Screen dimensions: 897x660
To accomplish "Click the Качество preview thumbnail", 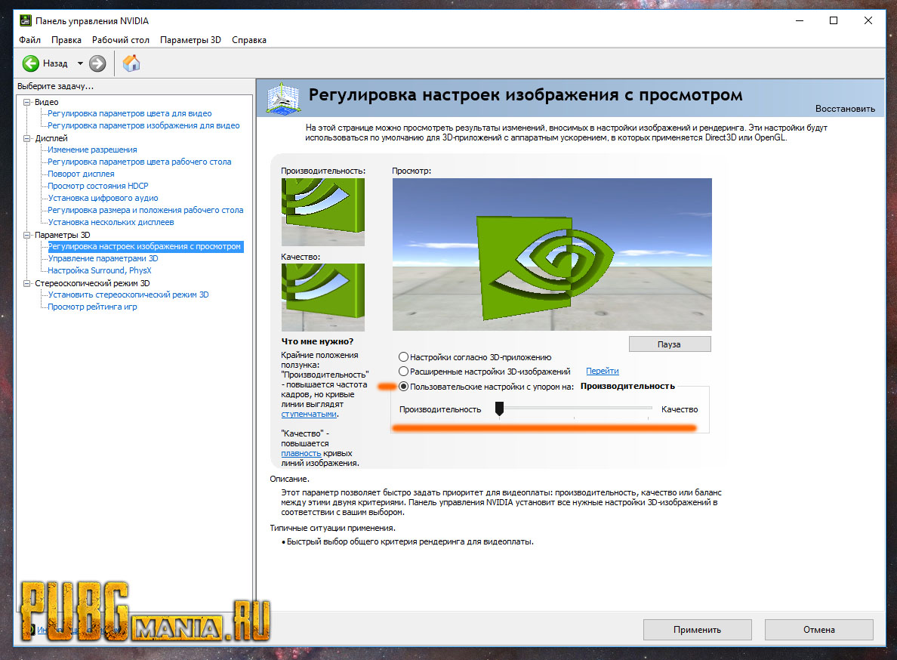I will 322,298.
